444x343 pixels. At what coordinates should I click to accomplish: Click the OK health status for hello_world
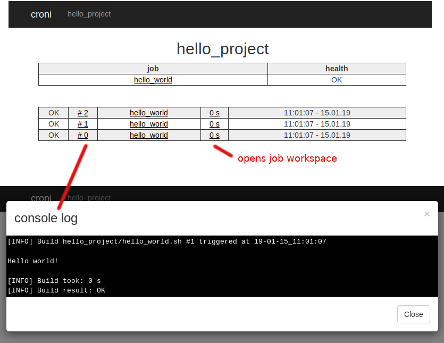(x=336, y=80)
